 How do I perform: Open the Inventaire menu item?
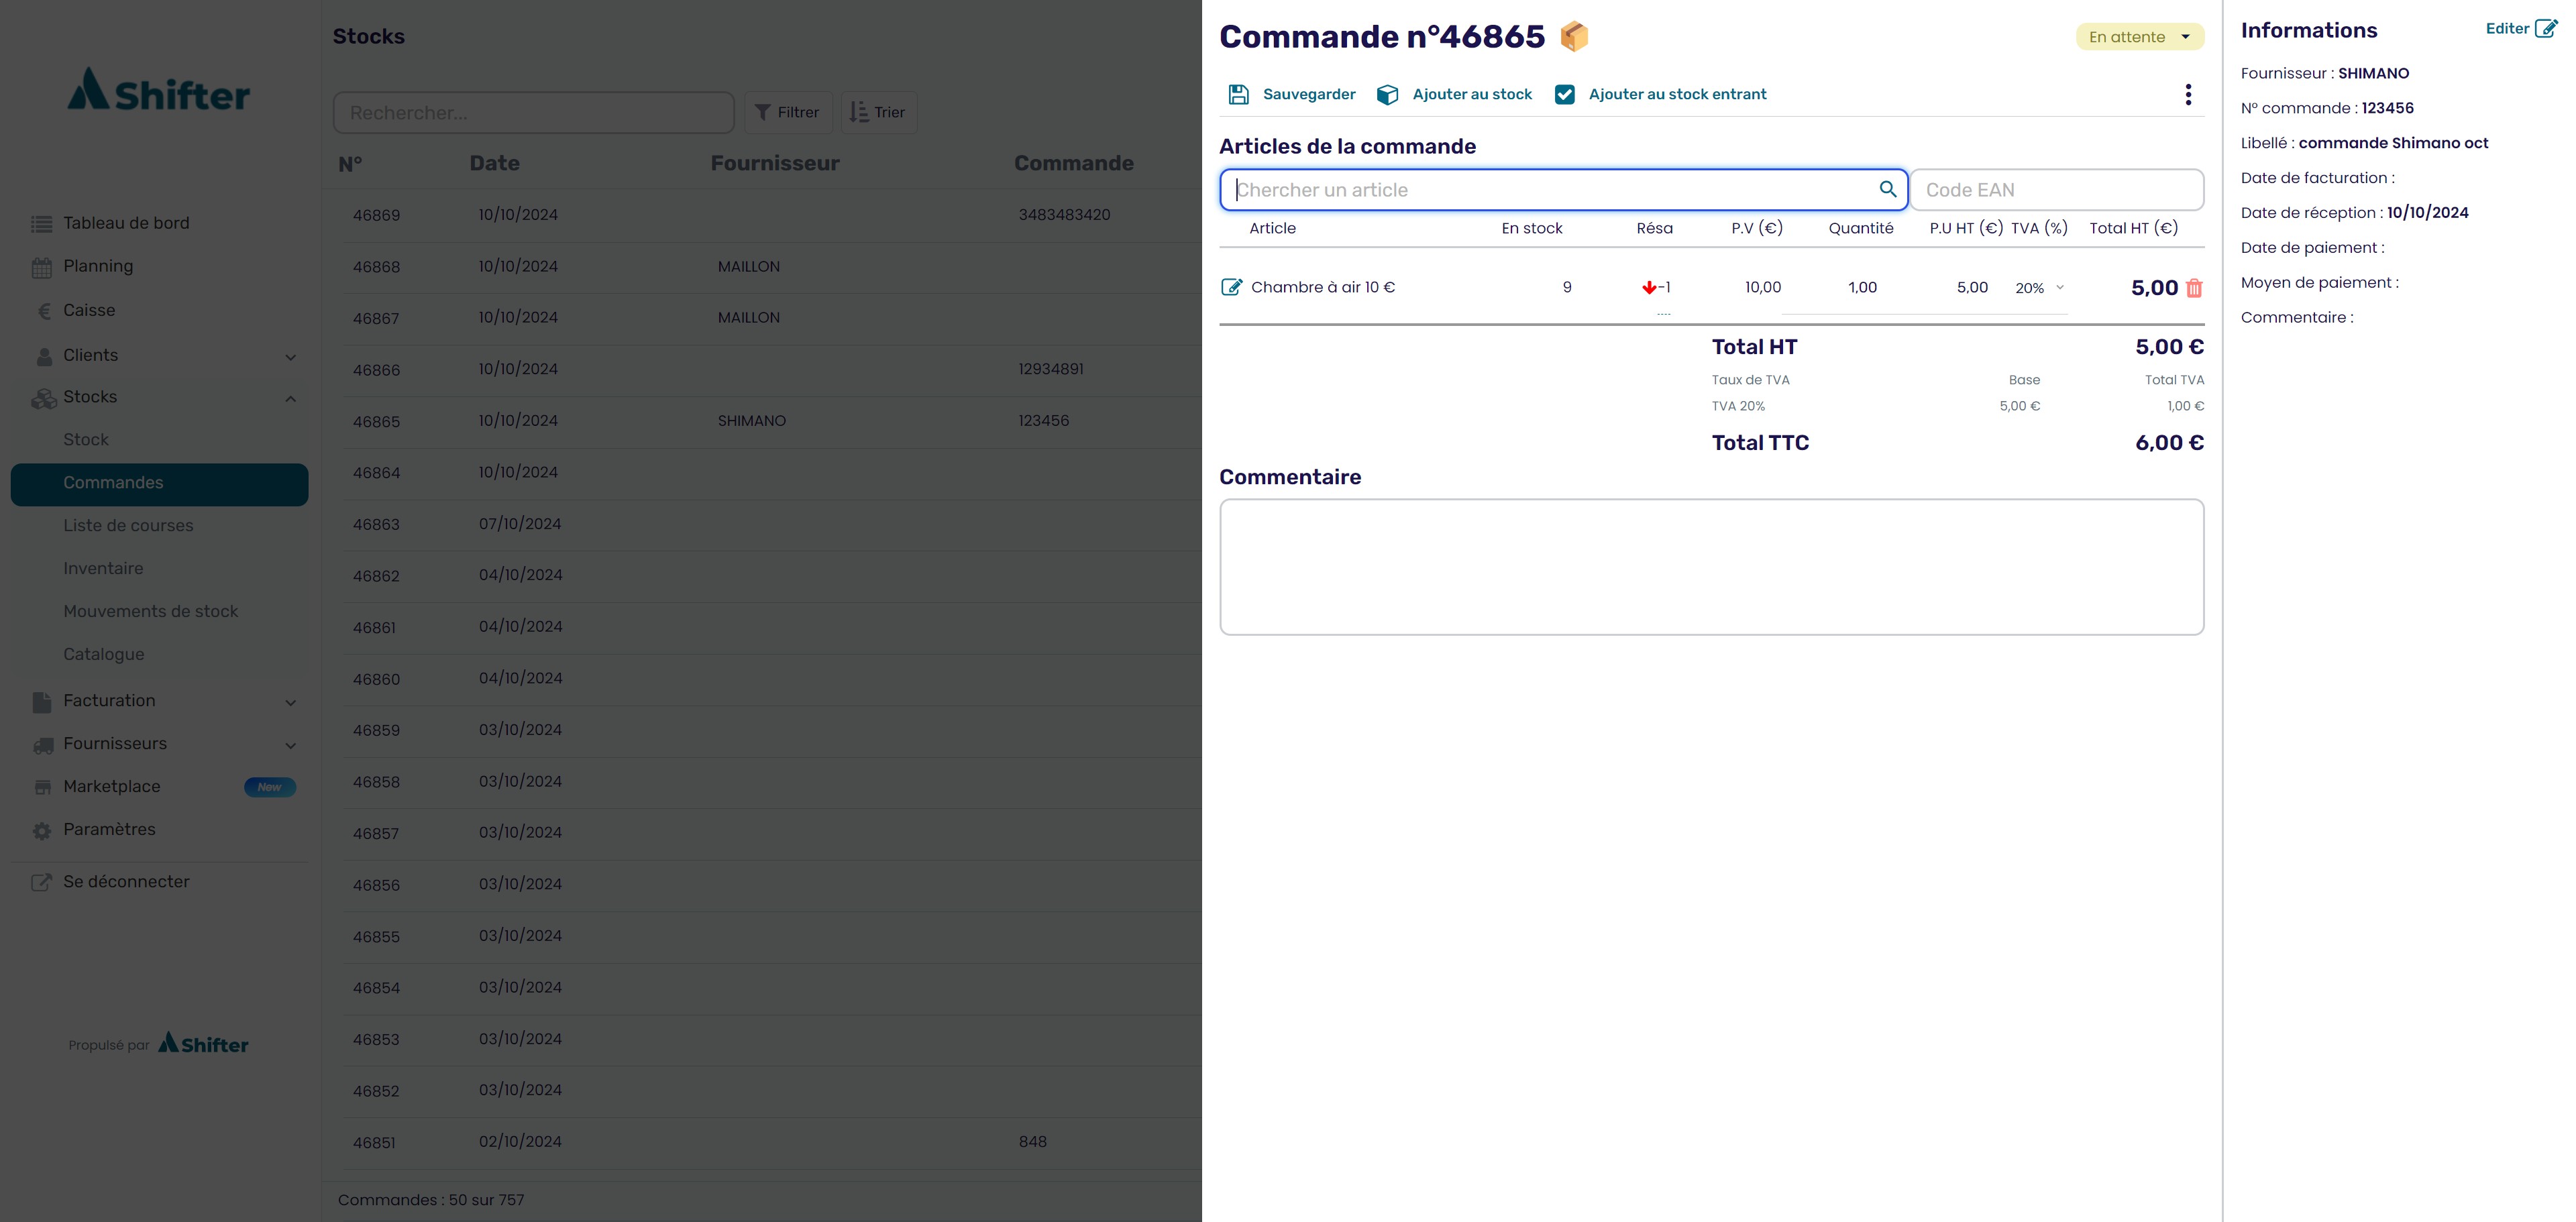103,568
